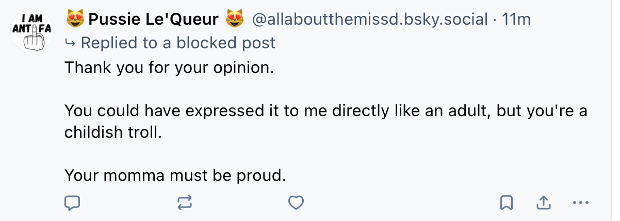Open the share icon for the post
The width and height of the screenshot is (620, 221).
pos(543,203)
